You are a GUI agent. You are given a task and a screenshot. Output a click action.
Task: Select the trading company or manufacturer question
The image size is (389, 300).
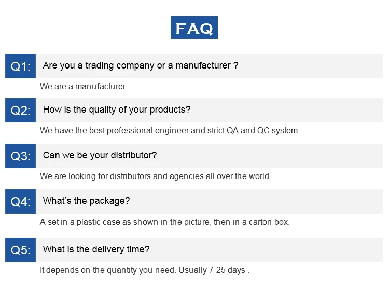click(140, 66)
